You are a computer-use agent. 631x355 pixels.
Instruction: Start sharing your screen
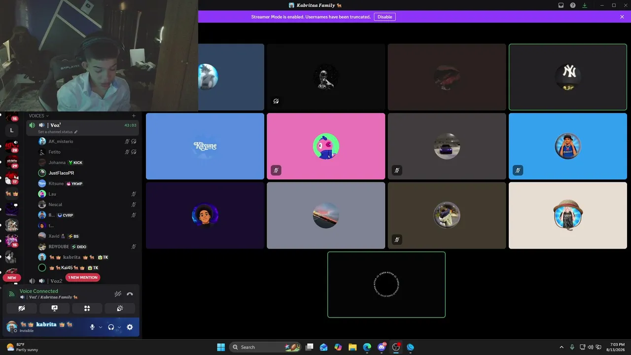tap(54, 308)
